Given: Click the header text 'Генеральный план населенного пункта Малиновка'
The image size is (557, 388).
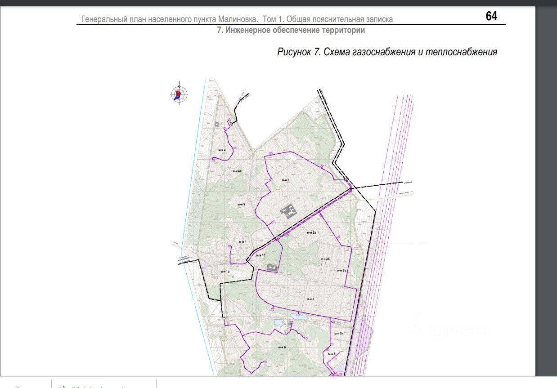Looking at the screenshot, I should tap(170, 19).
